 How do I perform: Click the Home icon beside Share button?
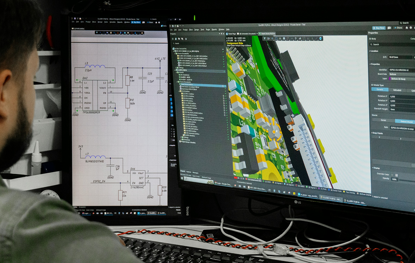[407, 28]
